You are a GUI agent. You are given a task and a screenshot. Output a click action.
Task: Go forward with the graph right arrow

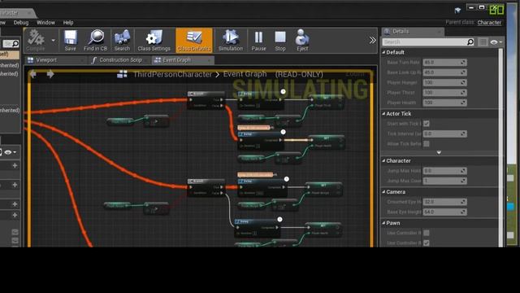(x=50, y=74)
